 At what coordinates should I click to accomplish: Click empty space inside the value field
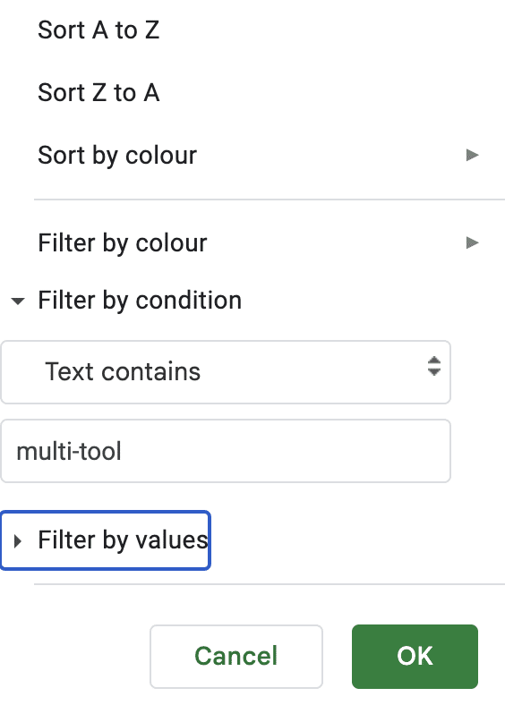[x=288, y=451]
